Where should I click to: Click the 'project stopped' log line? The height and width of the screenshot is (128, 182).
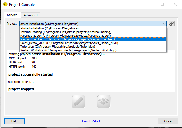click(x=21, y=89)
